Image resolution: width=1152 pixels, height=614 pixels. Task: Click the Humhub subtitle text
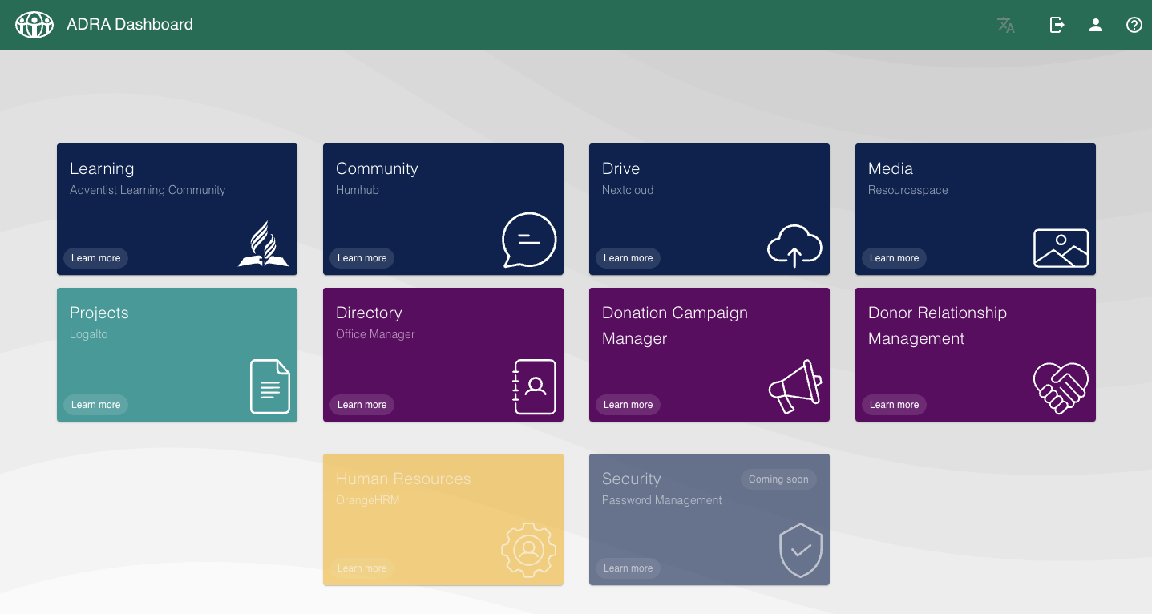(358, 190)
